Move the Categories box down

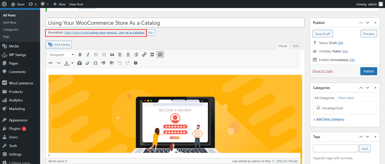[367, 87]
